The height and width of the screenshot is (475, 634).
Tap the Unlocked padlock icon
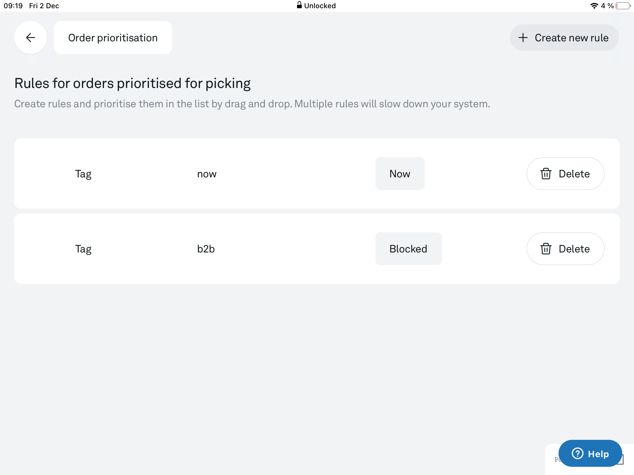[299, 5]
